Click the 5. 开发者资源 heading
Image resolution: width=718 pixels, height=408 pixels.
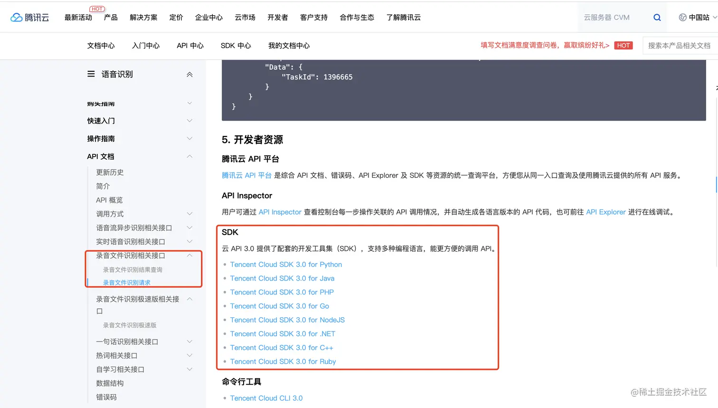252,140
